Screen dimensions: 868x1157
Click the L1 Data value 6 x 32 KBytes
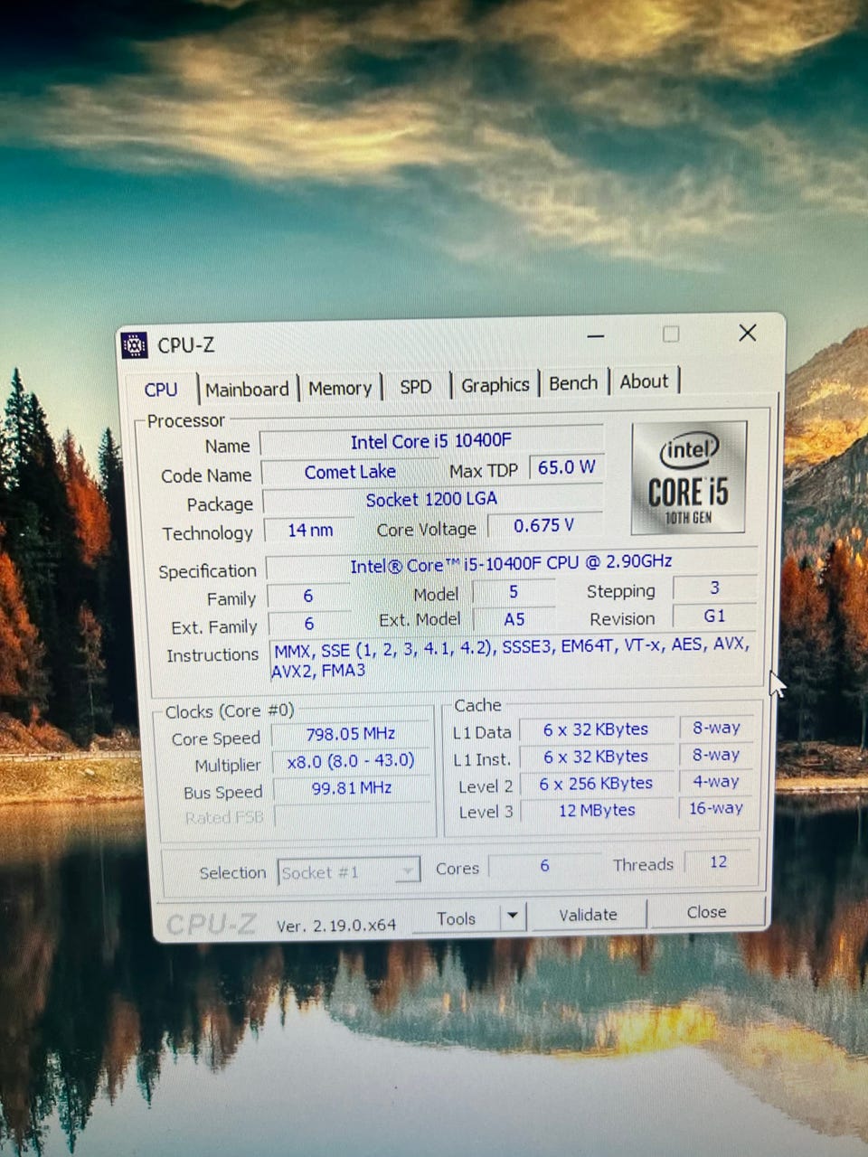point(596,729)
